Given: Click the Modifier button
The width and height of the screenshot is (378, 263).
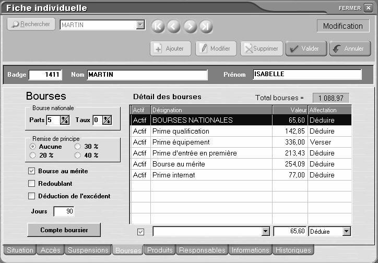Looking at the screenshot, I should tap(216, 49).
